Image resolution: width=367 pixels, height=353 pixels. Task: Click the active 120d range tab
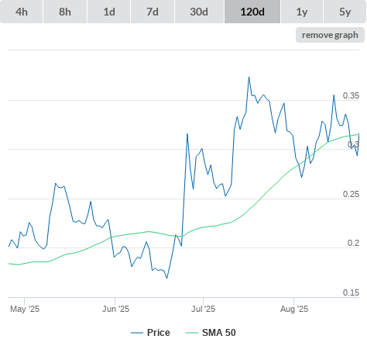(x=252, y=12)
